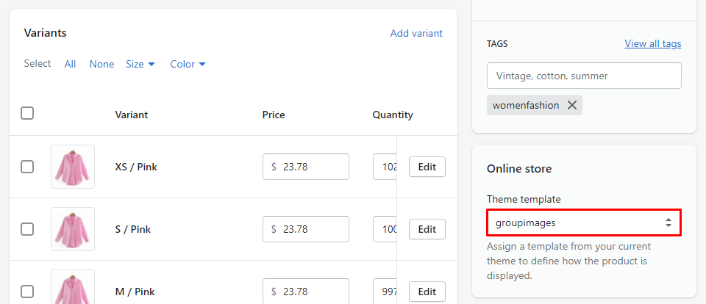Click the XS / Pink price field
Screen dimensions: 706x304
coord(312,167)
